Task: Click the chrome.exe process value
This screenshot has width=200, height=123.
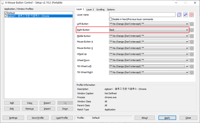Action: pos(110,97)
